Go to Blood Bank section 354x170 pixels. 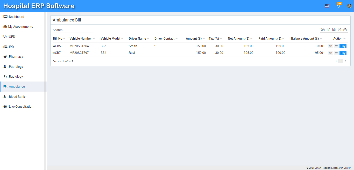[x=17, y=97]
